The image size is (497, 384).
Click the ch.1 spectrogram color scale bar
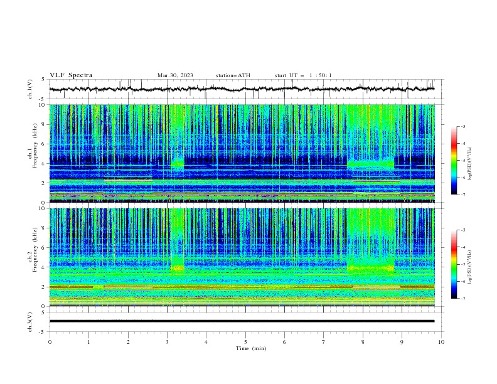click(454, 161)
